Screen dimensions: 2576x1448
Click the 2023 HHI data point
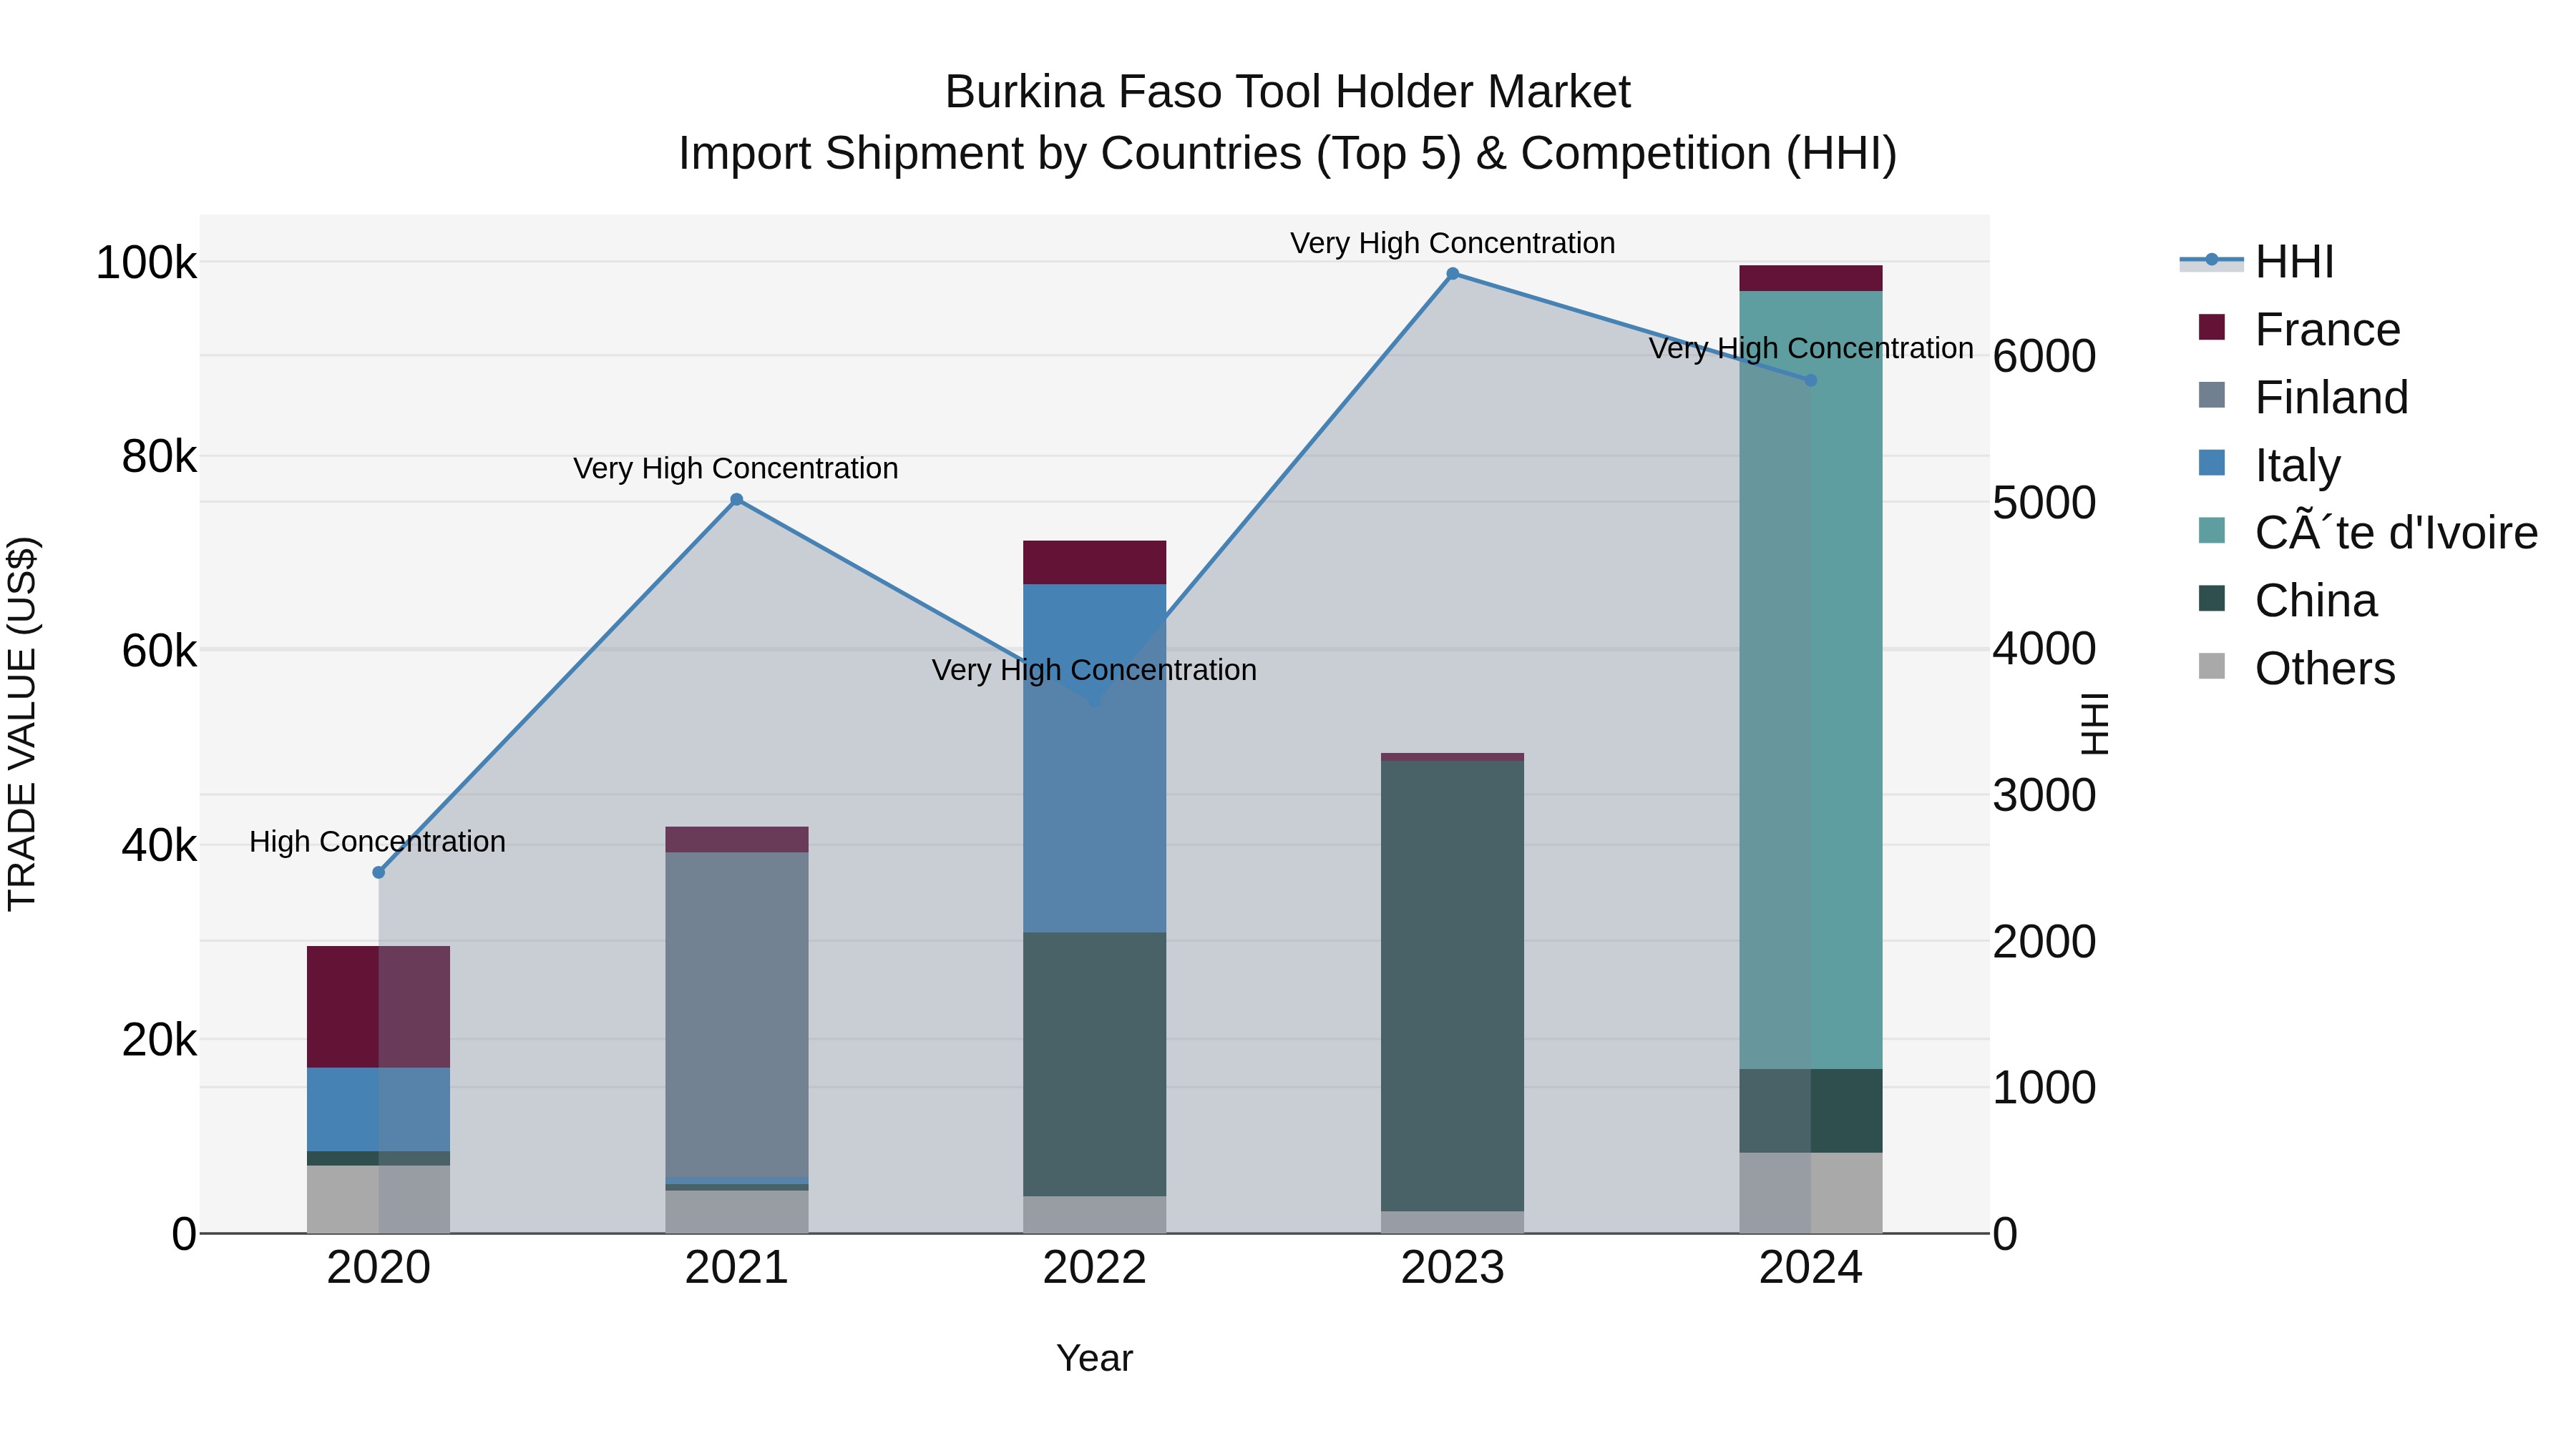click(x=1453, y=274)
